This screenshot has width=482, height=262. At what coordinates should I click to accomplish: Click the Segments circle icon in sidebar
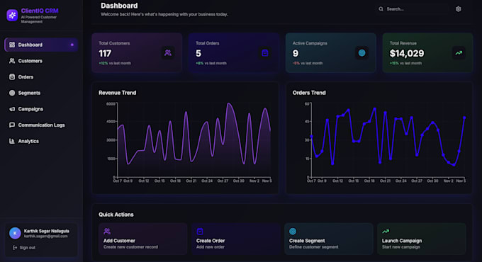tap(12, 93)
